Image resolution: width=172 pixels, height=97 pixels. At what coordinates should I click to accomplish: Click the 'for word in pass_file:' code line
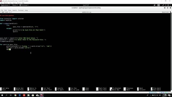pos(9,44)
